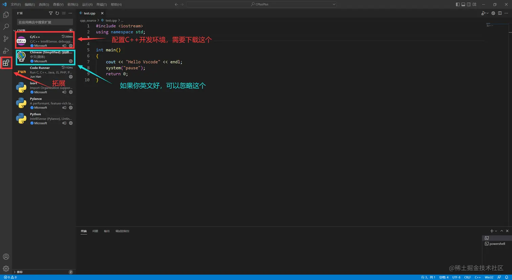Change the UTF-8 encoding in status bar
Image resolution: width=512 pixels, height=280 pixels.
[x=456, y=277]
